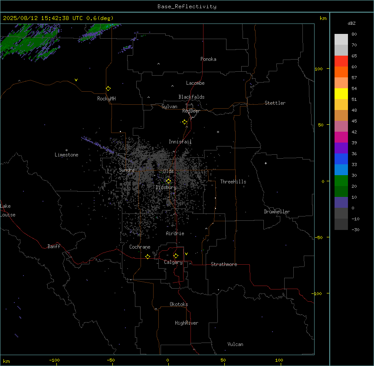The image size is (374, 366).
Task: Click the RockyMH town label
Action: [x=106, y=99]
